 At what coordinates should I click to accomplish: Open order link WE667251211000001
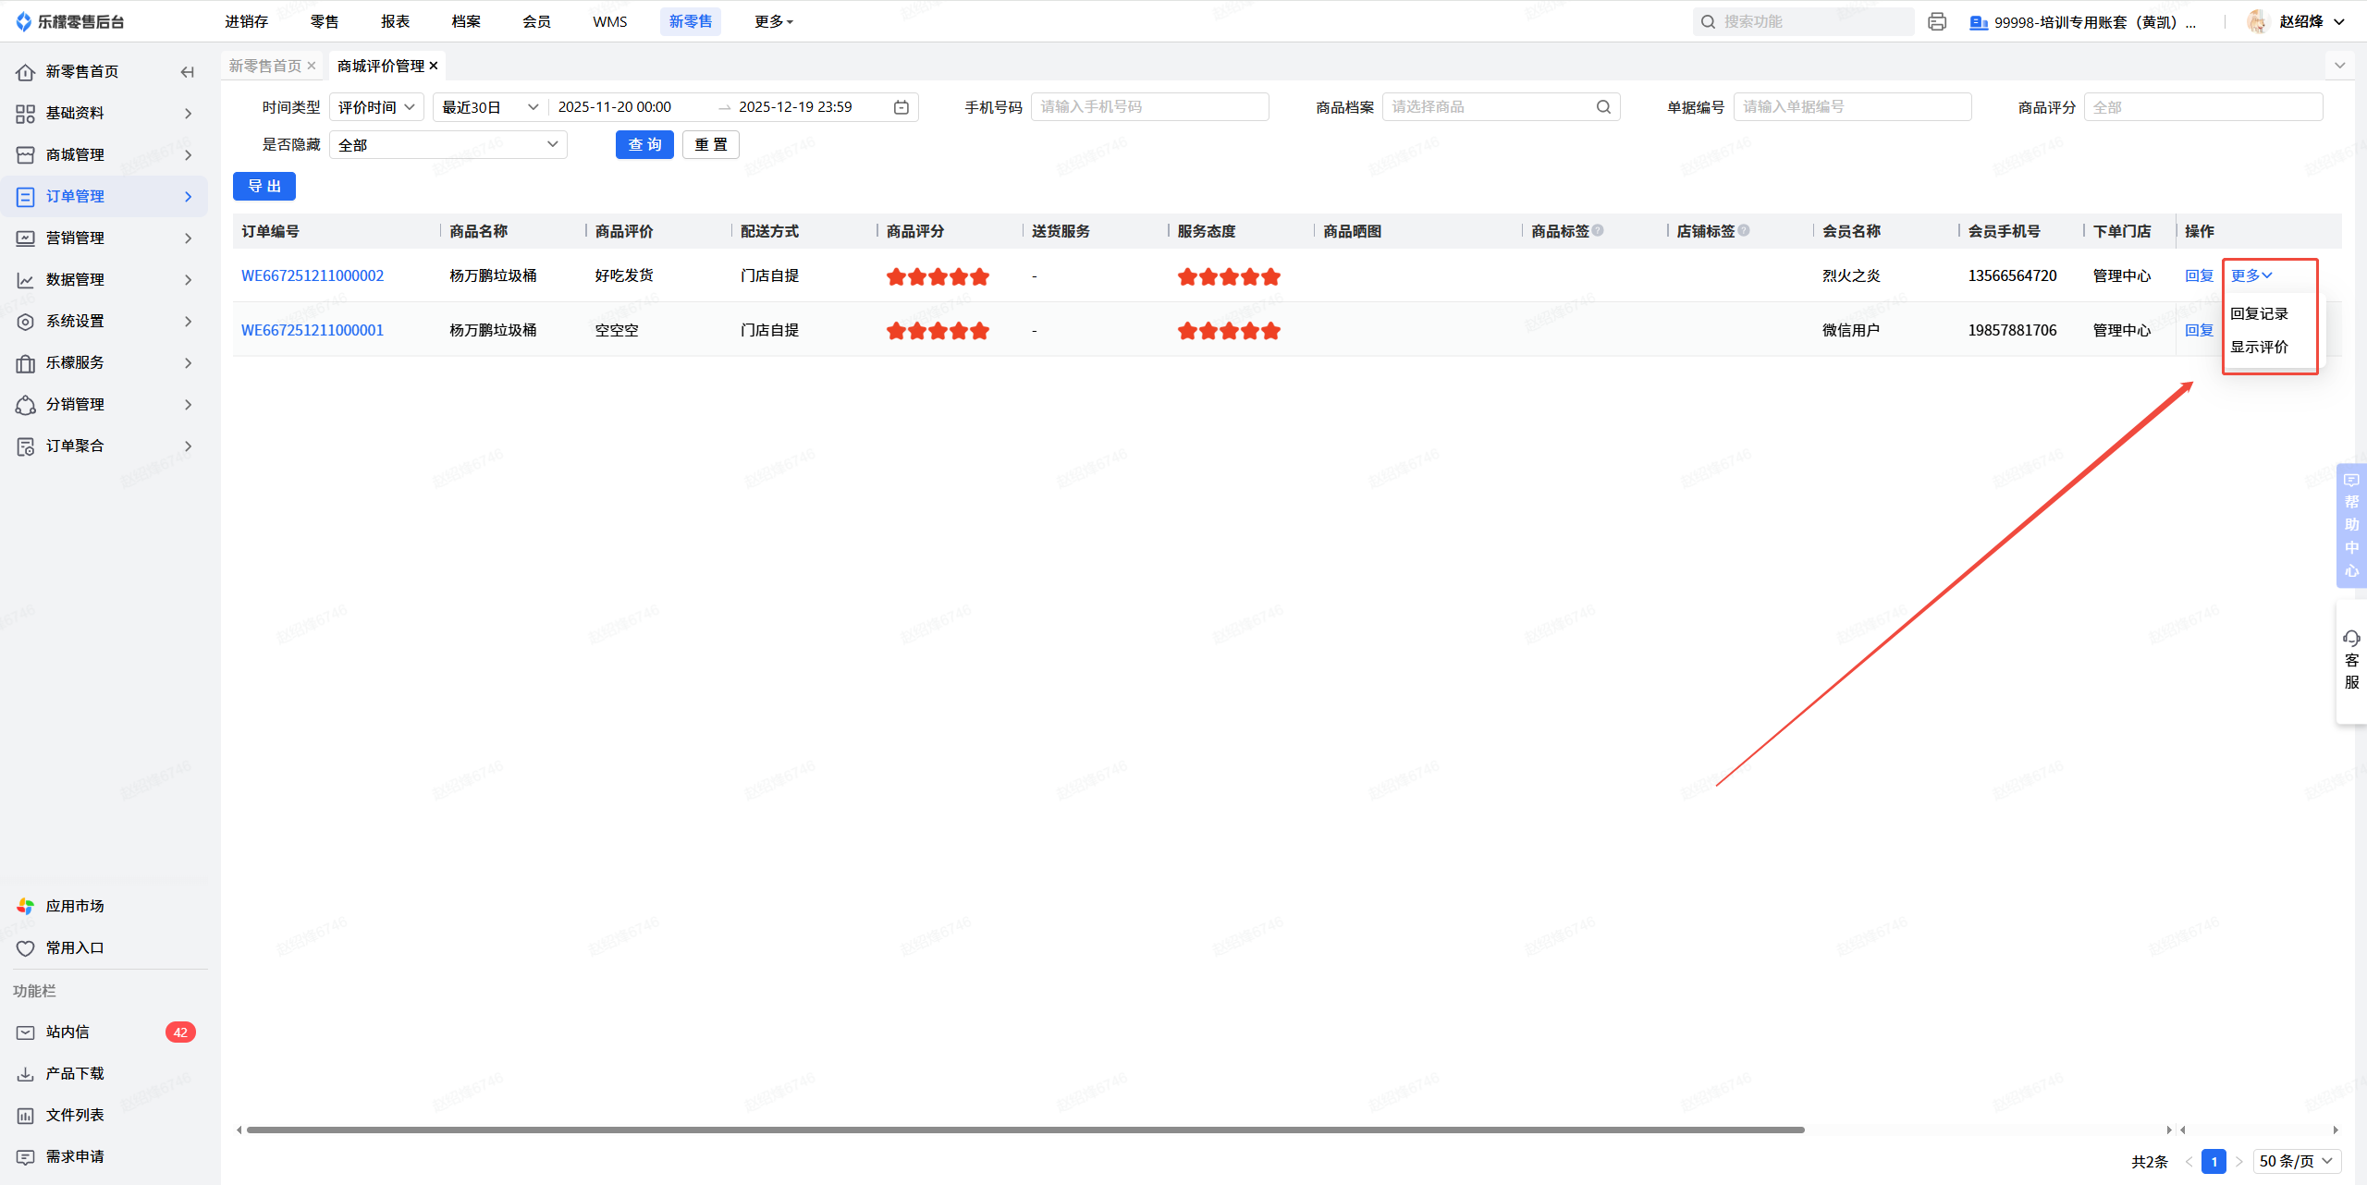(x=312, y=330)
